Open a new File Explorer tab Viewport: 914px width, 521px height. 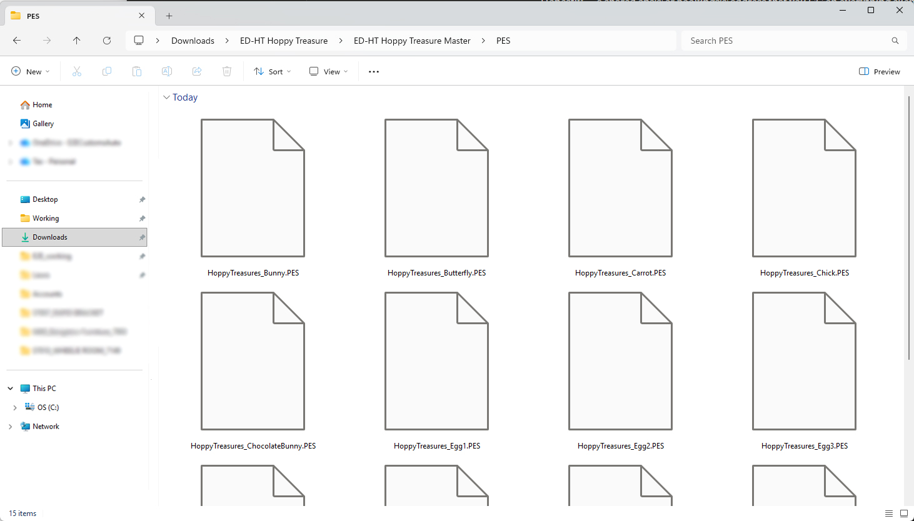168,16
